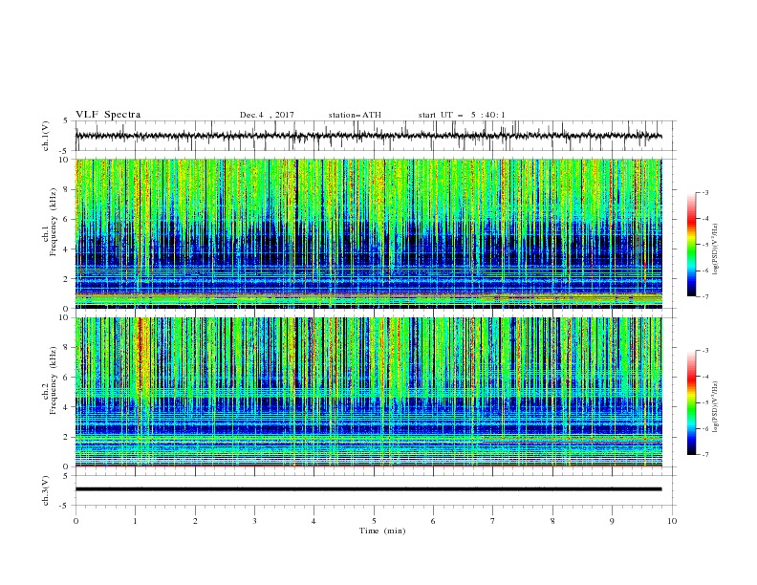Click the ch.2 colorbar "log(PSD)(V²/Hz)" label
Screen dimensions: 757x585
tap(716, 407)
